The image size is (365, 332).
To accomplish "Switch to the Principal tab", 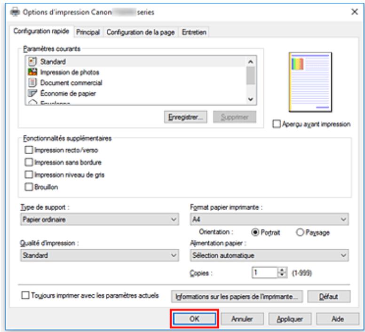I will tap(88, 32).
